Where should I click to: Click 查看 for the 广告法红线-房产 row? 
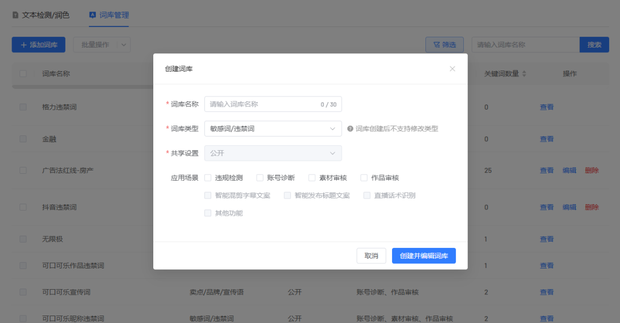(547, 170)
